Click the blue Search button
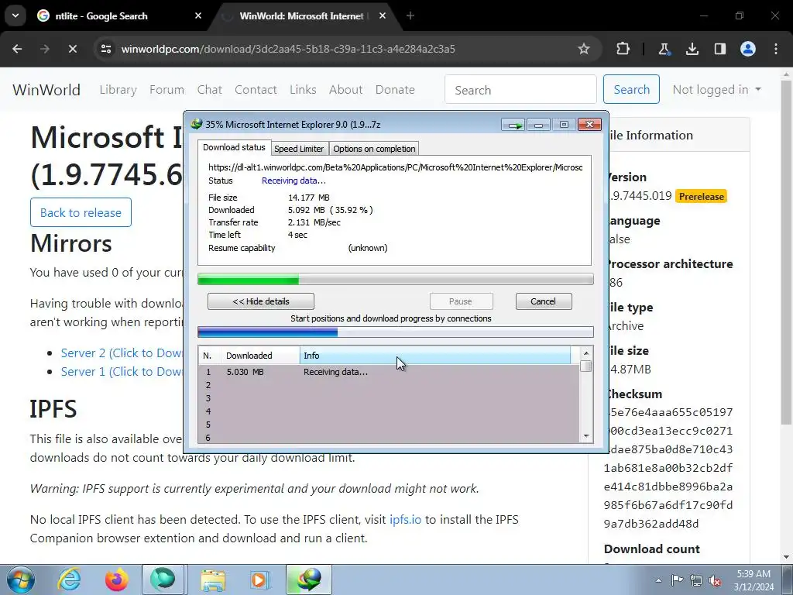793x595 pixels. [631, 90]
